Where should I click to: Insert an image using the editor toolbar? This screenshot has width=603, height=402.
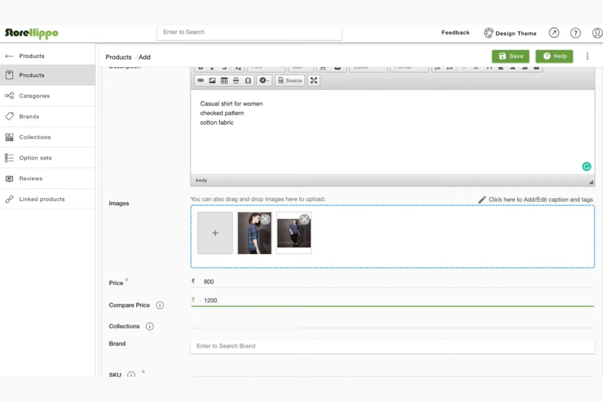pyautogui.click(x=212, y=80)
